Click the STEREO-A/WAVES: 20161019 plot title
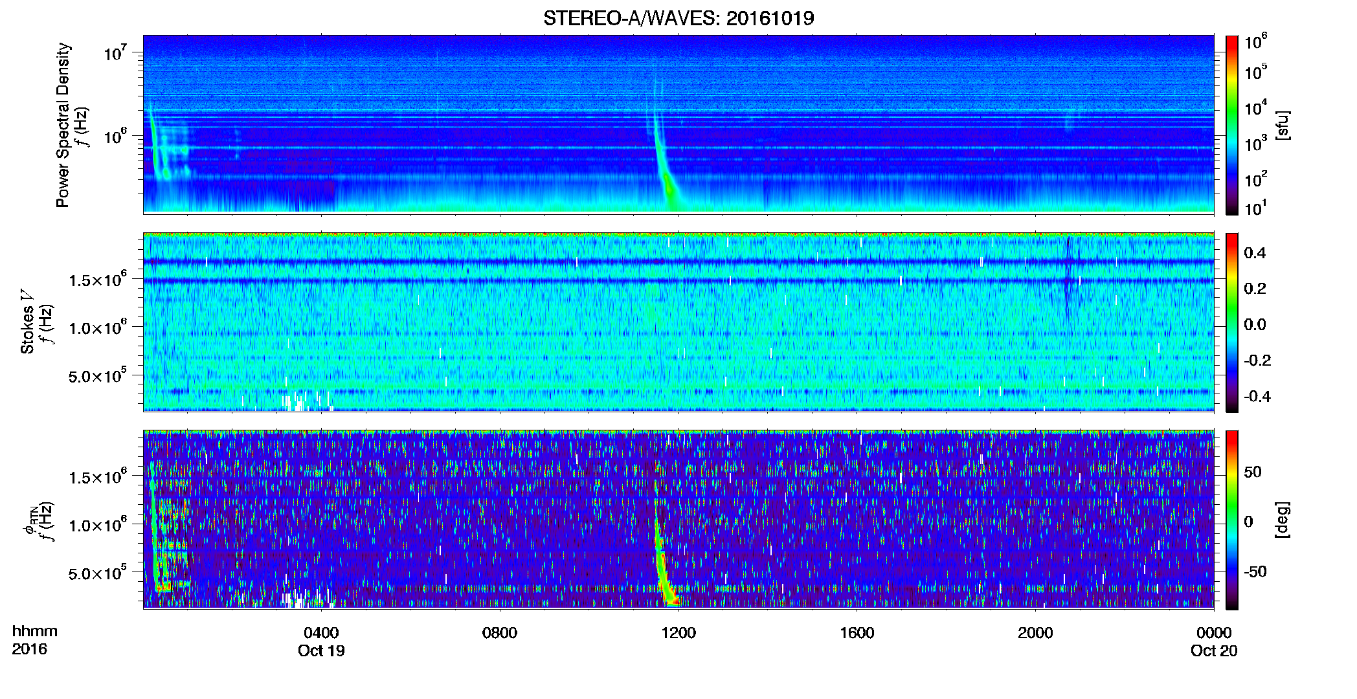This screenshot has height=699, width=1357. coord(678,18)
